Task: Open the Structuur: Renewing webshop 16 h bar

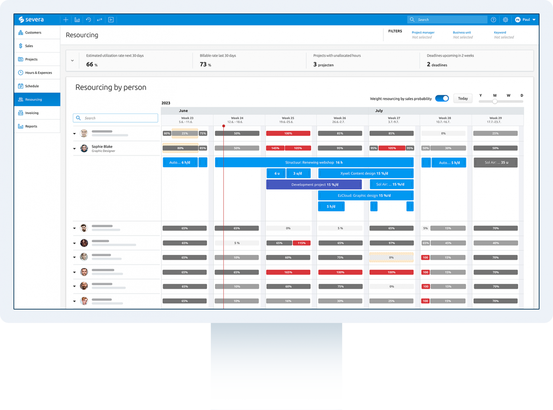Action: click(314, 162)
